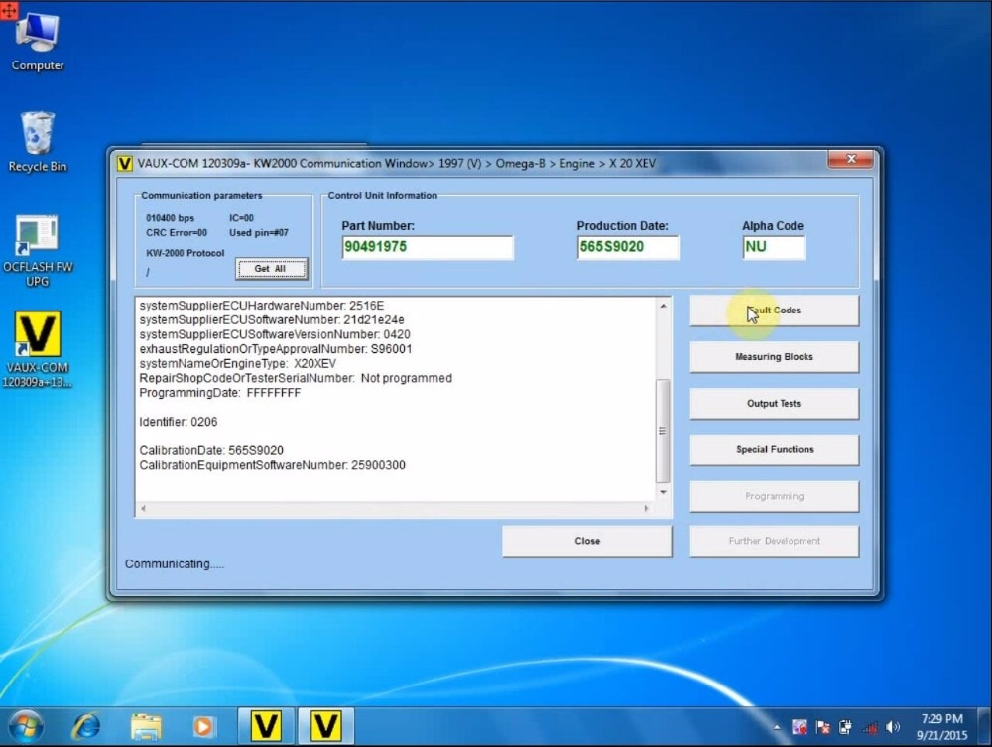The width and height of the screenshot is (992, 747).
Task: Click the Show Desktop strip on taskbar
Action: pos(984,727)
